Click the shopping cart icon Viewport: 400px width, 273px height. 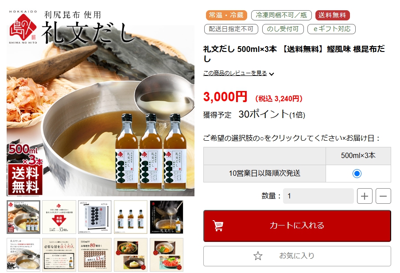(x=218, y=226)
